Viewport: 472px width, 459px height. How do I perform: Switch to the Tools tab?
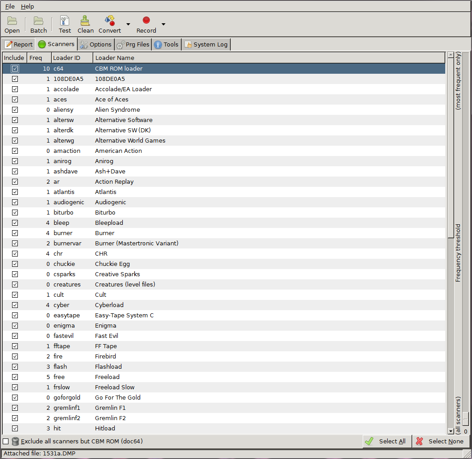(166, 45)
